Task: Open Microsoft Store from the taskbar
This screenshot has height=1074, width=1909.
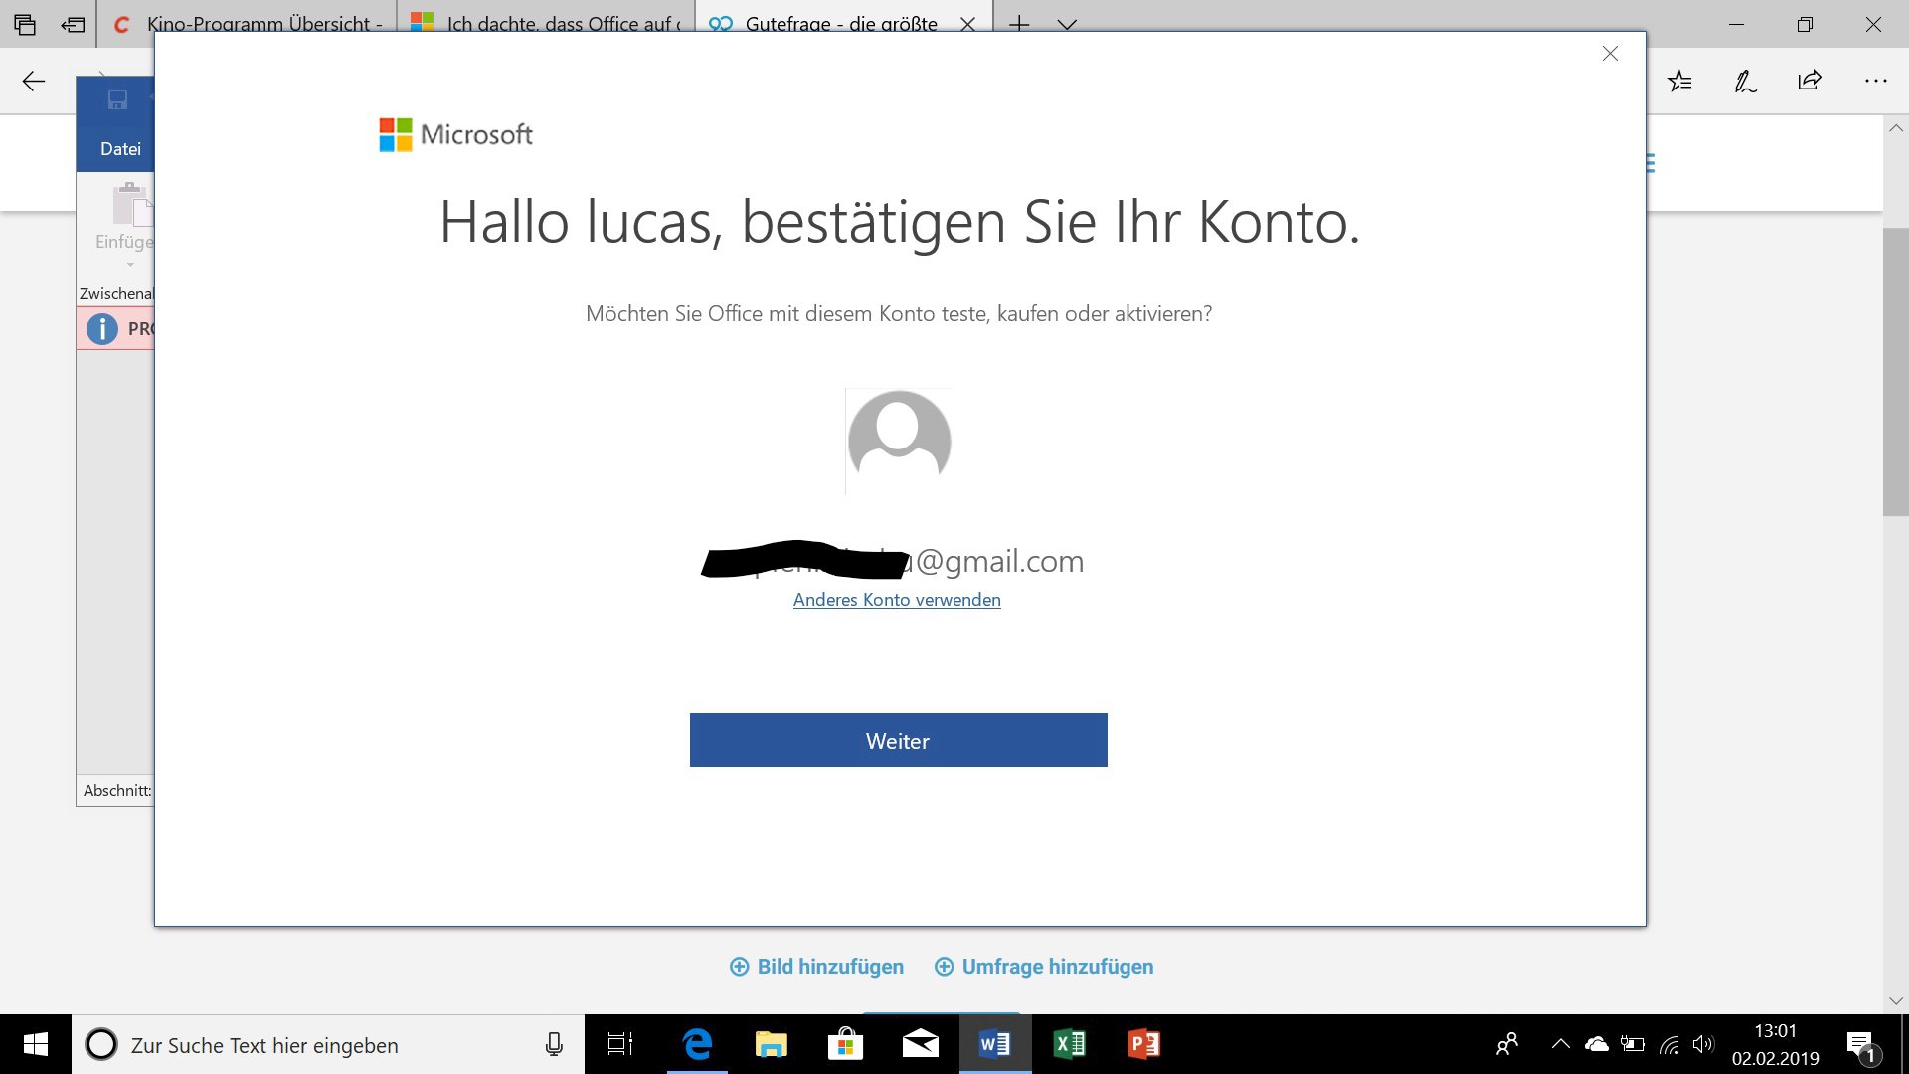Action: click(x=845, y=1044)
